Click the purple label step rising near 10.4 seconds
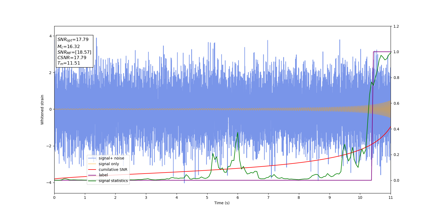The image size is (434, 217). [x=372, y=116]
